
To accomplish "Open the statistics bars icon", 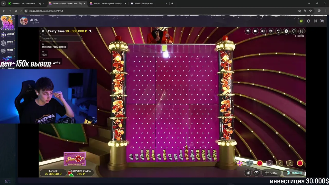I will pyautogui.click(x=248, y=173).
